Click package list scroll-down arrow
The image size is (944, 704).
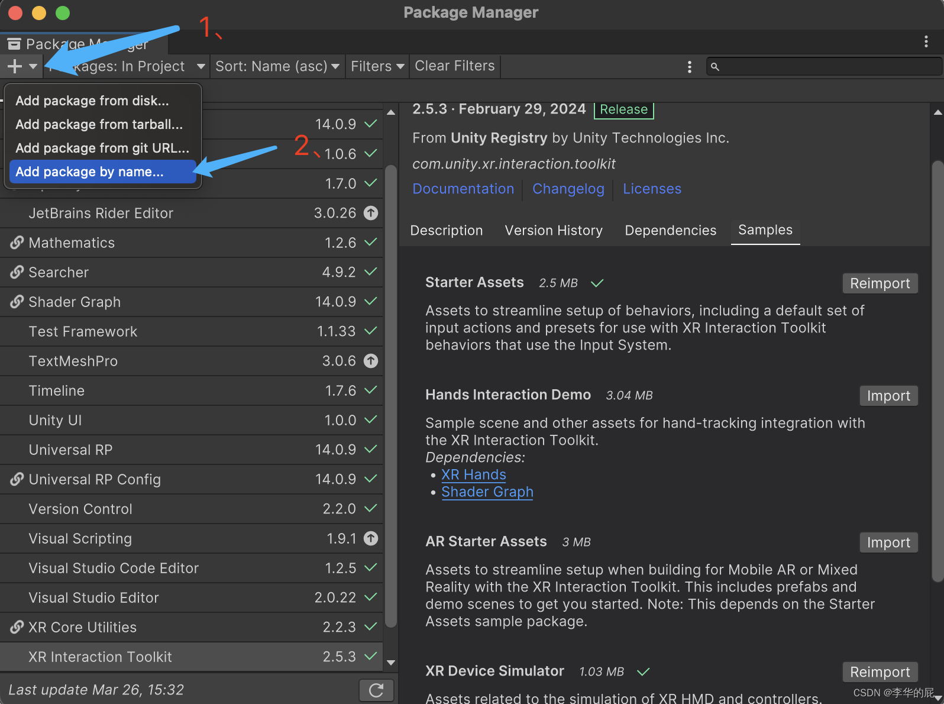[x=391, y=663]
